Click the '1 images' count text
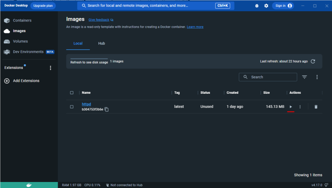The height and width of the screenshot is (188, 332). click(x=117, y=61)
